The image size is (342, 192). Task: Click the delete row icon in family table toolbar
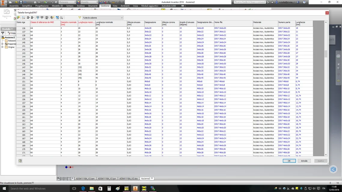pos(32,18)
